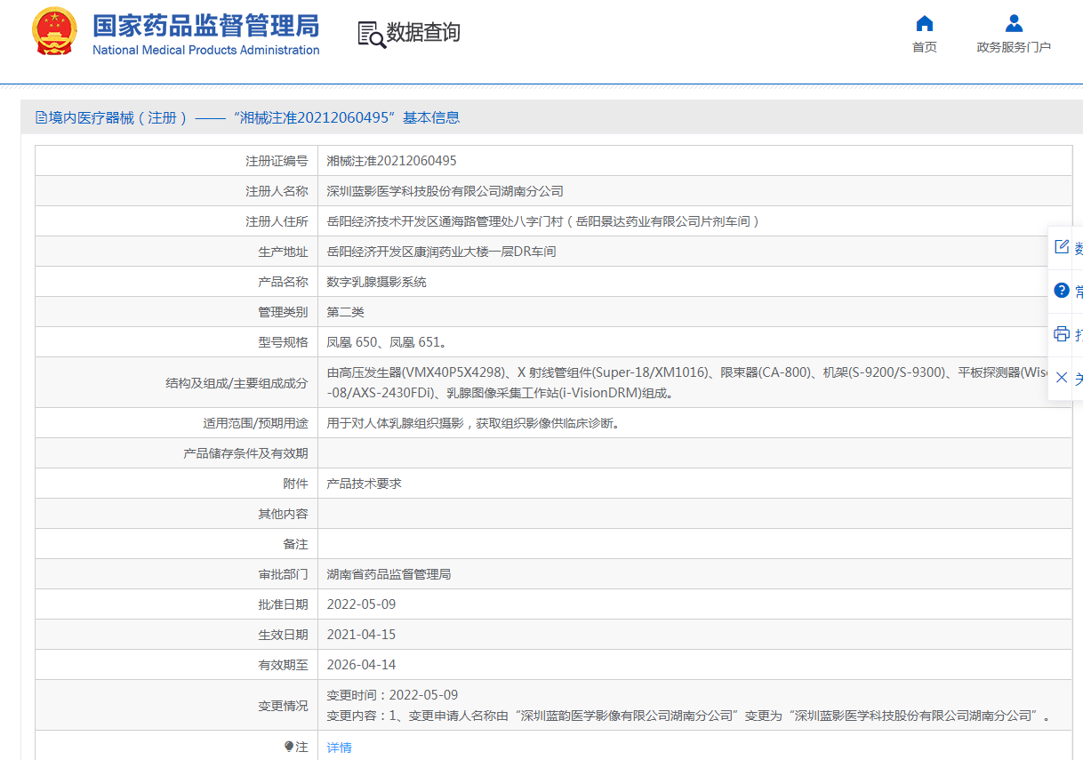Click intended use text 用于对人体乳腺组织摄影
Viewport: 1083px width, 760px height.
pyautogui.click(x=474, y=423)
